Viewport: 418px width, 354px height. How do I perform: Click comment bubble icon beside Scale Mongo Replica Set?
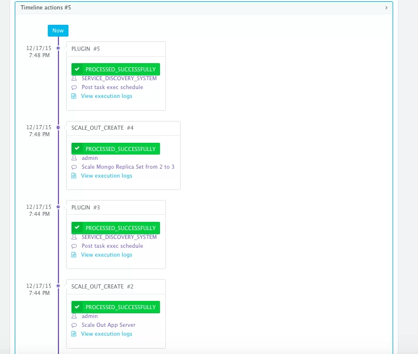tap(74, 167)
